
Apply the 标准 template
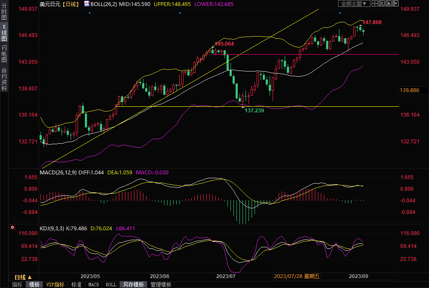[76, 285]
